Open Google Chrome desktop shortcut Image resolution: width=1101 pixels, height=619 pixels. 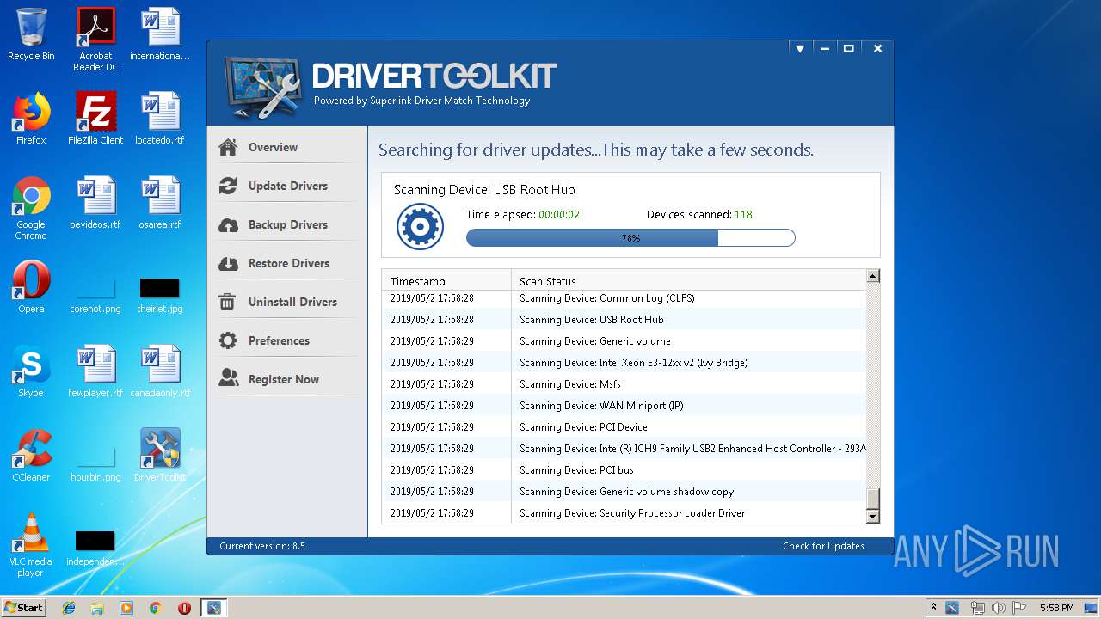point(31,209)
